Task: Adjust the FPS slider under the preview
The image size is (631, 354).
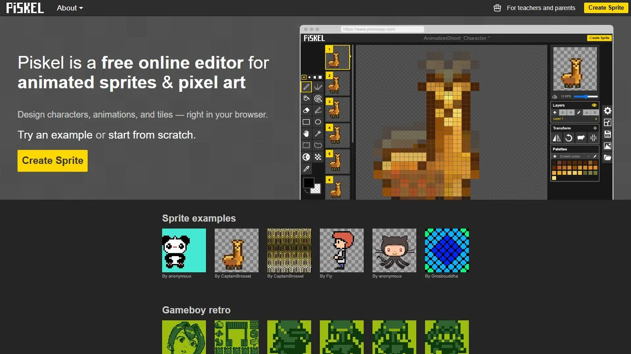Action: coord(586,96)
